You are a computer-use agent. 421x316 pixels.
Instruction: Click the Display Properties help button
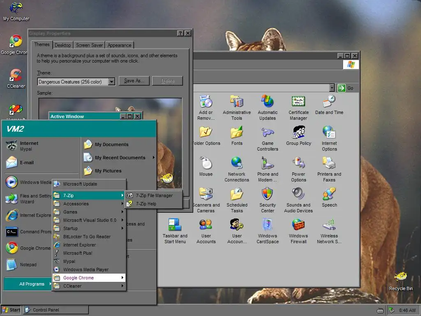[x=180, y=33]
